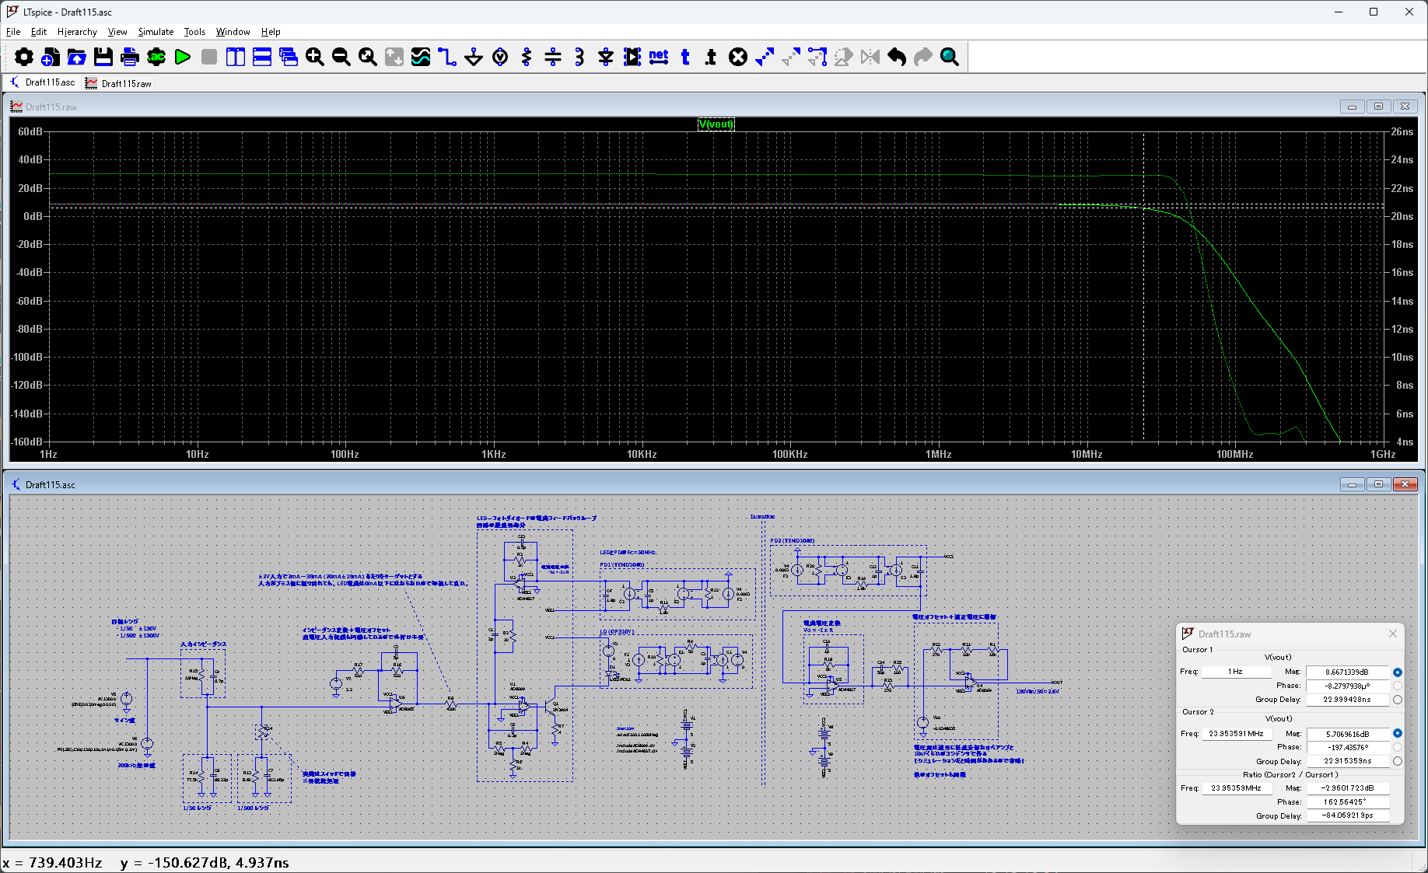
Task: Select Cursor 1 Group Delay radio button
Action: click(x=1398, y=700)
